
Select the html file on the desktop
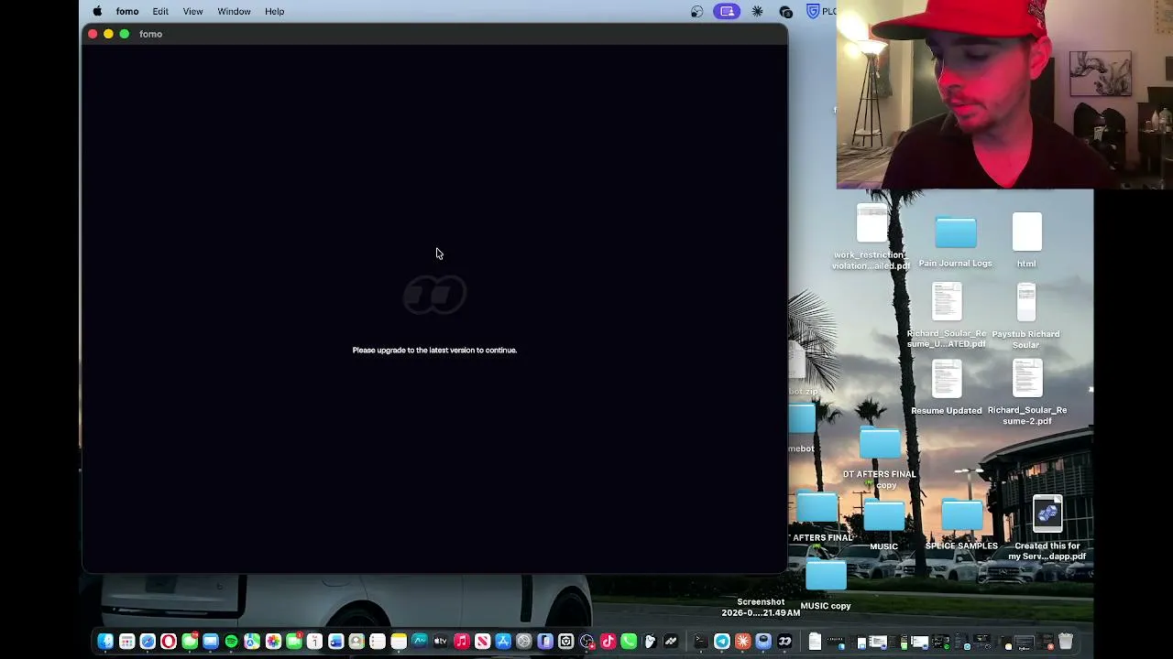point(1026,232)
